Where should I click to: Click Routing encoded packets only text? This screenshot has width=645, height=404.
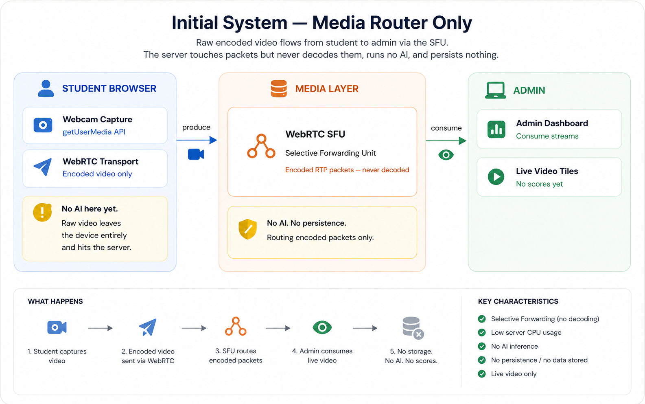(320, 237)
